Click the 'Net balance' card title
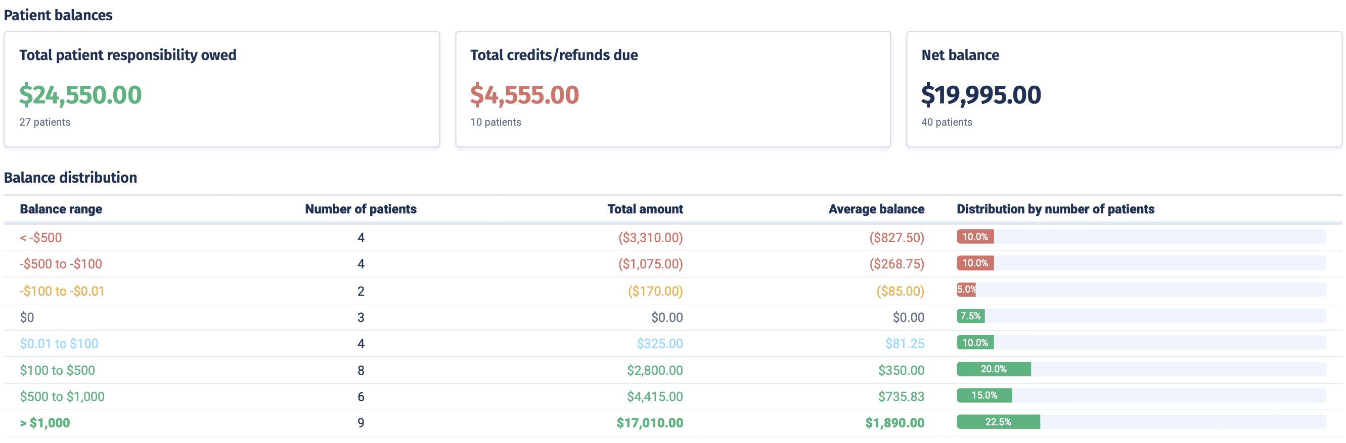 960,55
